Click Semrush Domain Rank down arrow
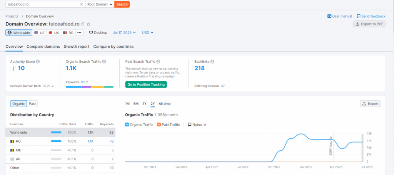This screenshot has height=175, width=394. tap(53, 86)
